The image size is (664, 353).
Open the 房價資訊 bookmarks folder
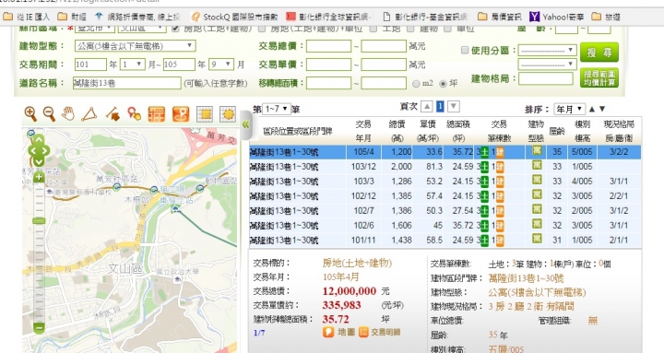point(500,17)
